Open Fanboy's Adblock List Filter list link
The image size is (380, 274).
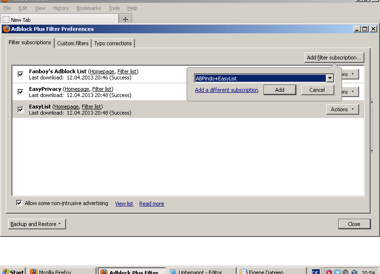pos(127,72)
